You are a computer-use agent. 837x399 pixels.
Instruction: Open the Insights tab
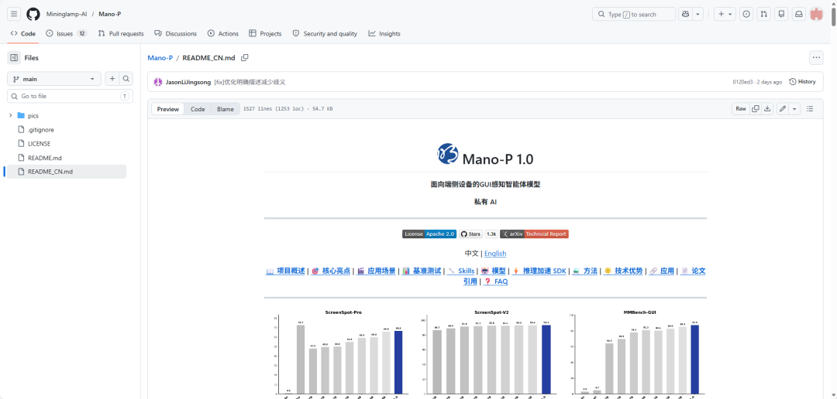(384, 33)
